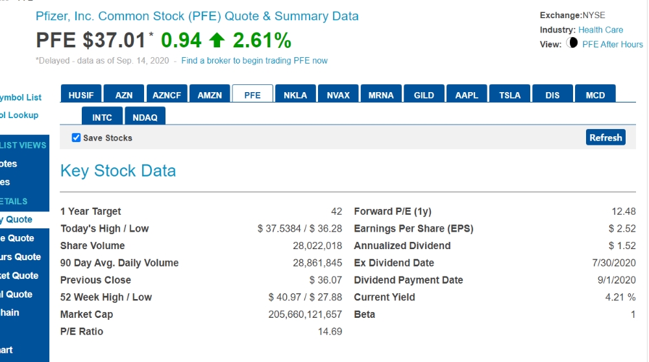
Task: Click the Previous Close value $ 36.07
Action: click(326, 280)
